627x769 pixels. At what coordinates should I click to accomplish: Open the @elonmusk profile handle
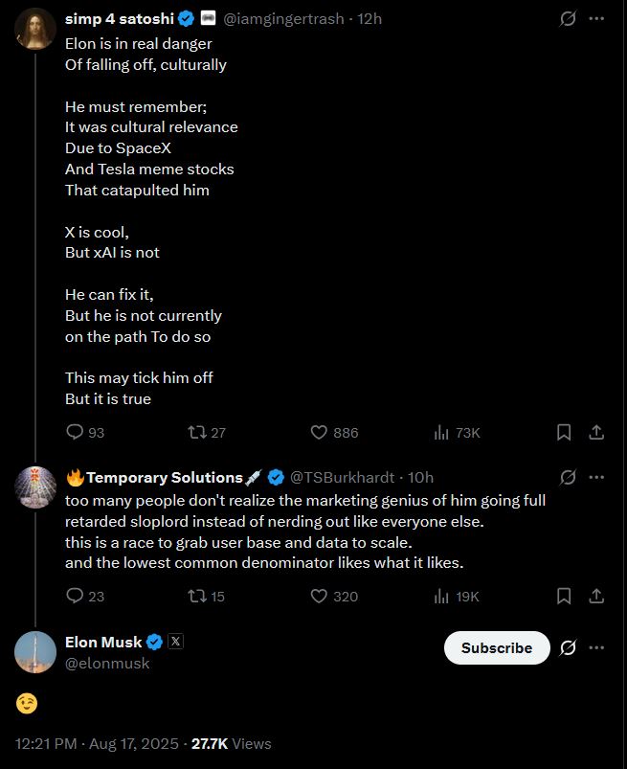pyautogui.click(x=107, y=663)
